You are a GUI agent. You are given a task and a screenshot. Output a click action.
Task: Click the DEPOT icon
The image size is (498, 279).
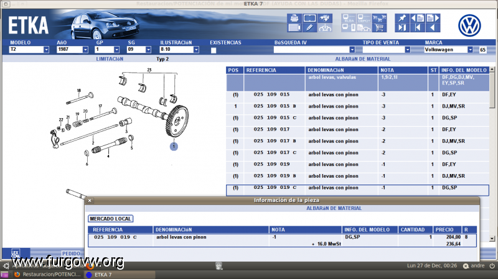pyautogui.click(x=364, y=18)
